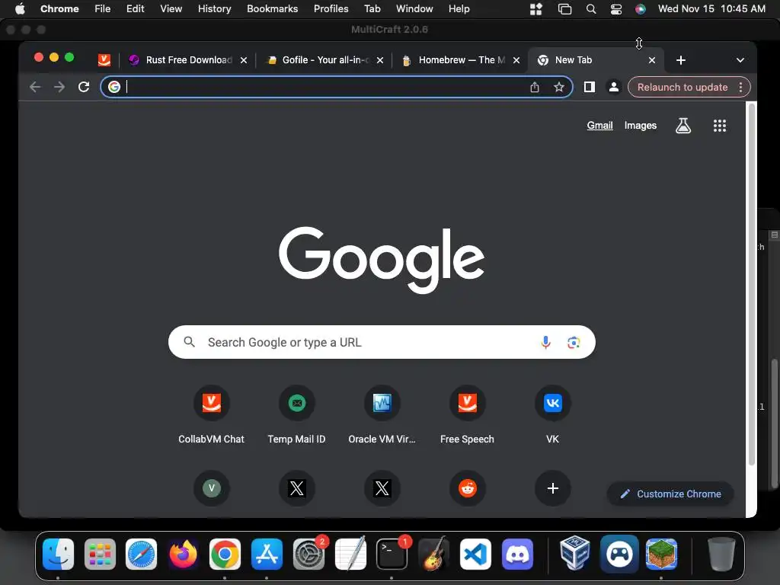Screen dimensions: 780x585
Task: Open the Window menu
Action: coord(414,9)
